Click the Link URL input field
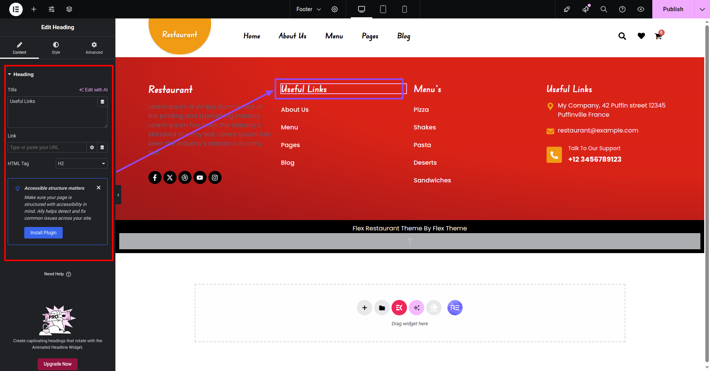Image resolution: width=710 pixels, height=371 pixels. pyautogui.click(x=47, y=147)
